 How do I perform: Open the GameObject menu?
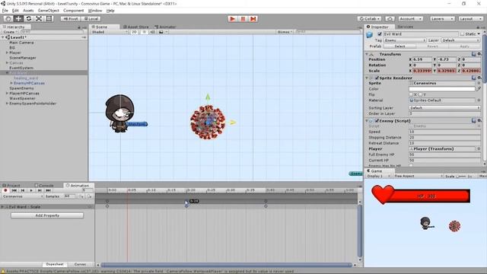(49, 11)
